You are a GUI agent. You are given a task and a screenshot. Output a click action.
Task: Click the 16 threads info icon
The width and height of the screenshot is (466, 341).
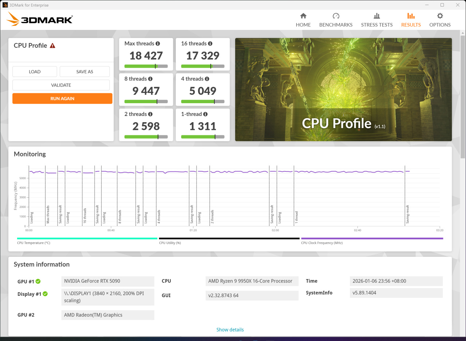(x=210, y=43)
